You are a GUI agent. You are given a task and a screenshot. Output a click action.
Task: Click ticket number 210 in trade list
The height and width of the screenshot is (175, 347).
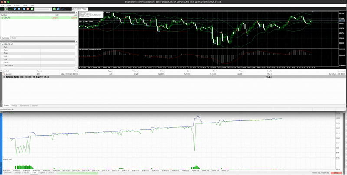38,74
